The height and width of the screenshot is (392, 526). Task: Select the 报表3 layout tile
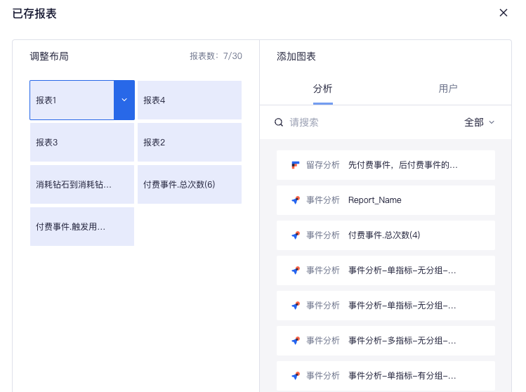point(82,143)
